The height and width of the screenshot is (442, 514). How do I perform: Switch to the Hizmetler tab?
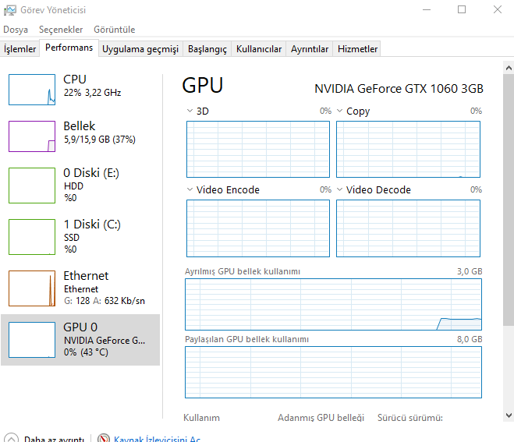(x=357, y=49)
